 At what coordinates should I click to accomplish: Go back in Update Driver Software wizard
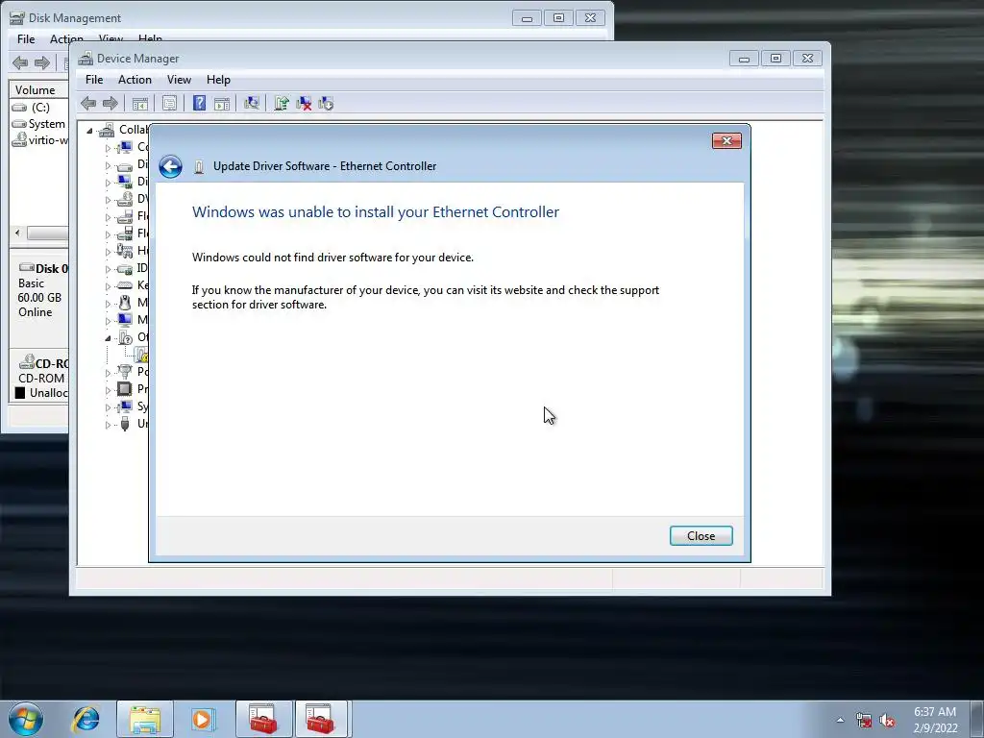[x=170, y=166]
